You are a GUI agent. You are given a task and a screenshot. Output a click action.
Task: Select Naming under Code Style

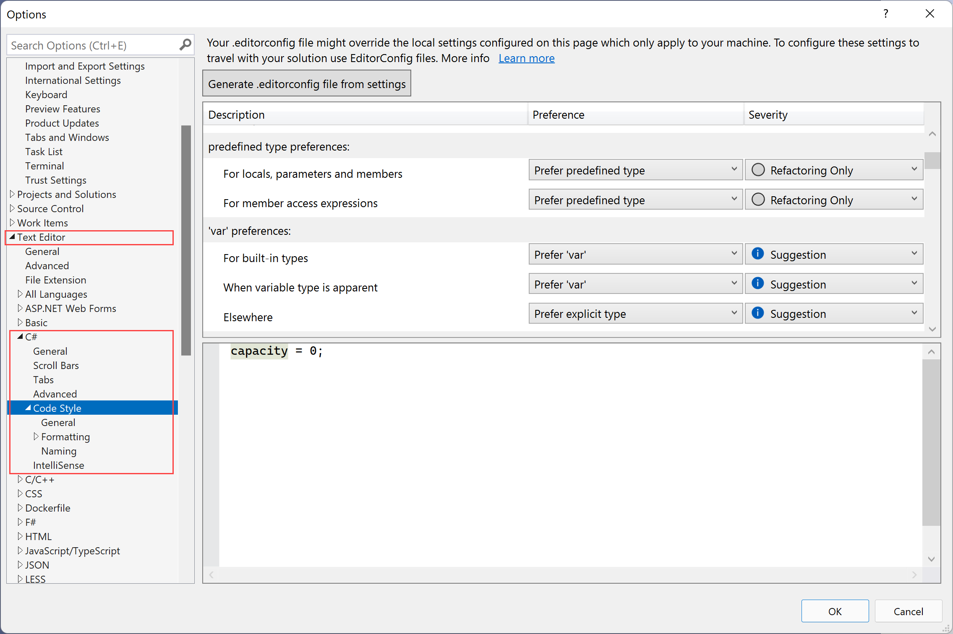click(59, 451)
